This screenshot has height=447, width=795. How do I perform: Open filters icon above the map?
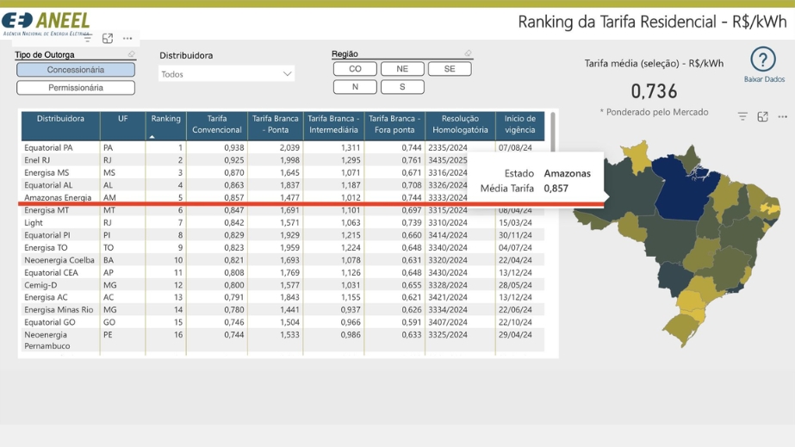click(742, 117)
